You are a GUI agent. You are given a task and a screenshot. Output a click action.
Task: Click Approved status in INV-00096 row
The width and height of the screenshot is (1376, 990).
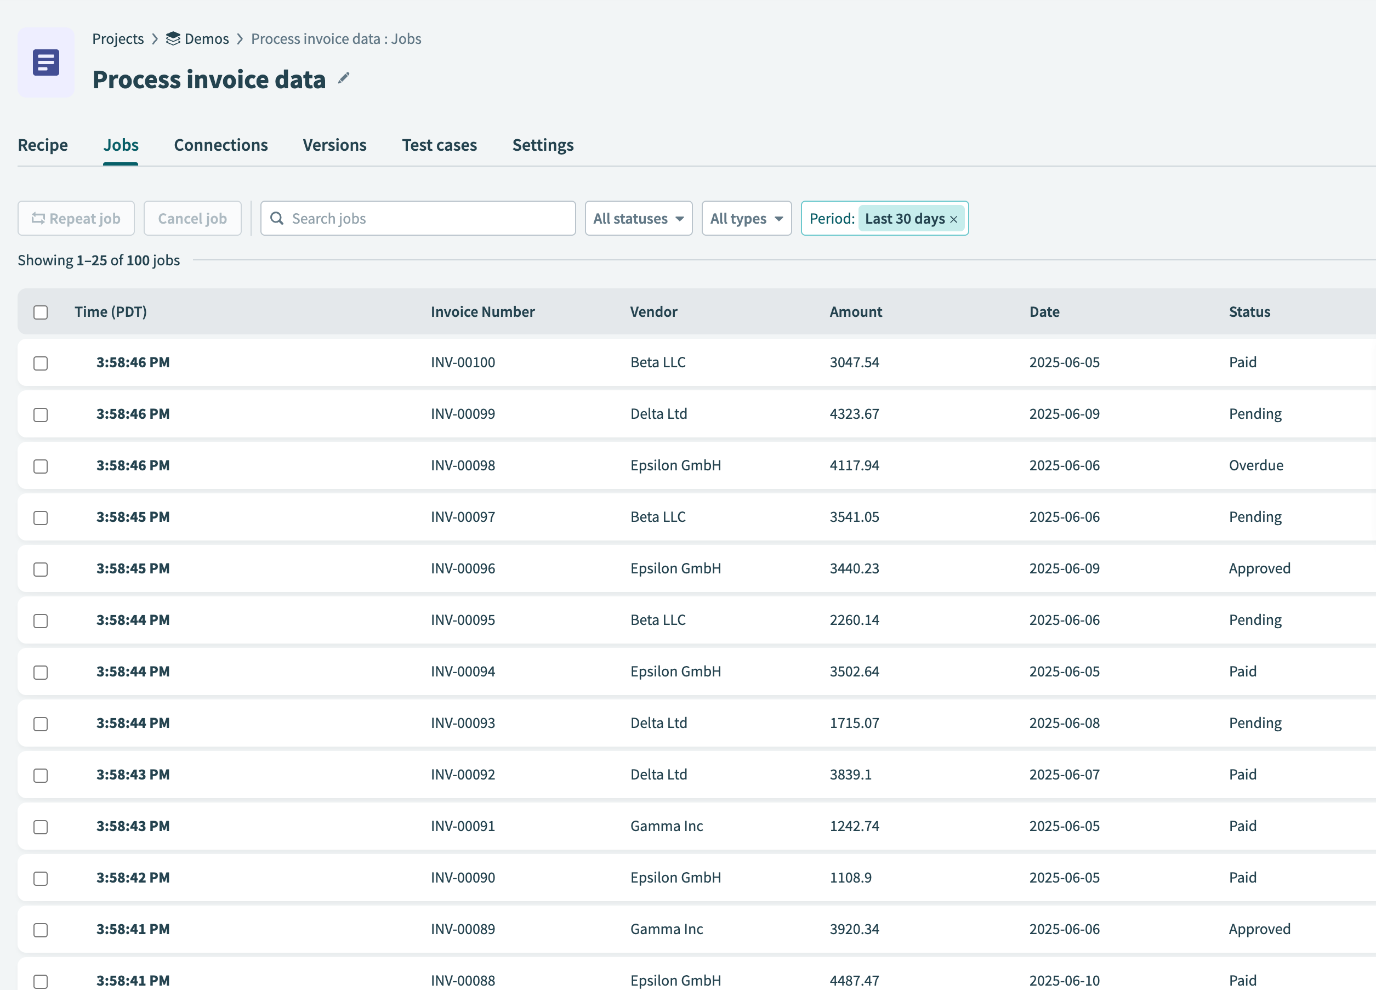point(1260,568)
